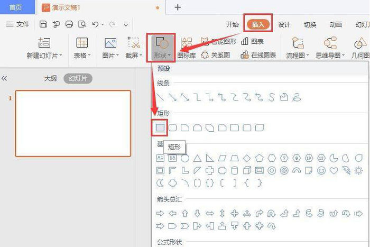Switch to the 设计 tab

284,24
